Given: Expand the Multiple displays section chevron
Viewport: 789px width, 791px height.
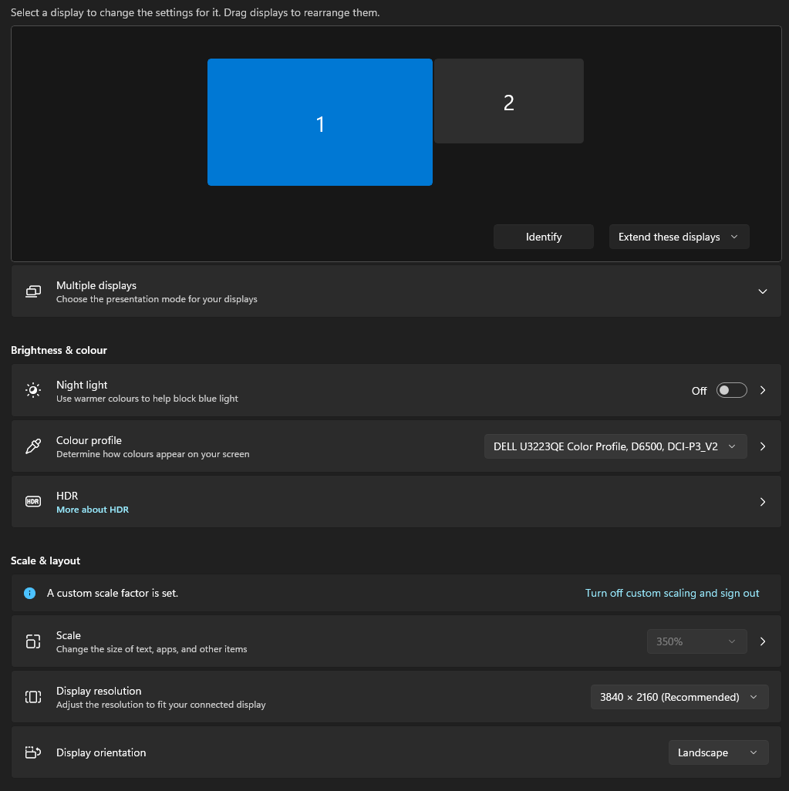Looking at the screenshot, I should click(762, 291).
